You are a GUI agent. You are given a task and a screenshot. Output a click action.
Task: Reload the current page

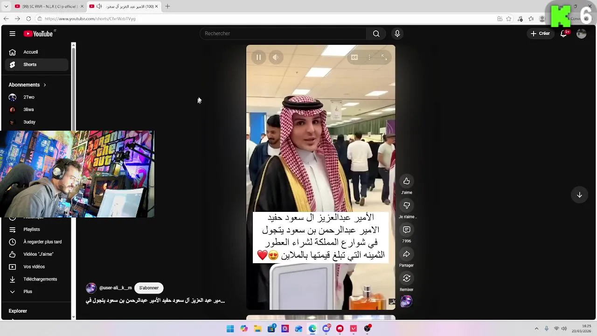point(28,19)
